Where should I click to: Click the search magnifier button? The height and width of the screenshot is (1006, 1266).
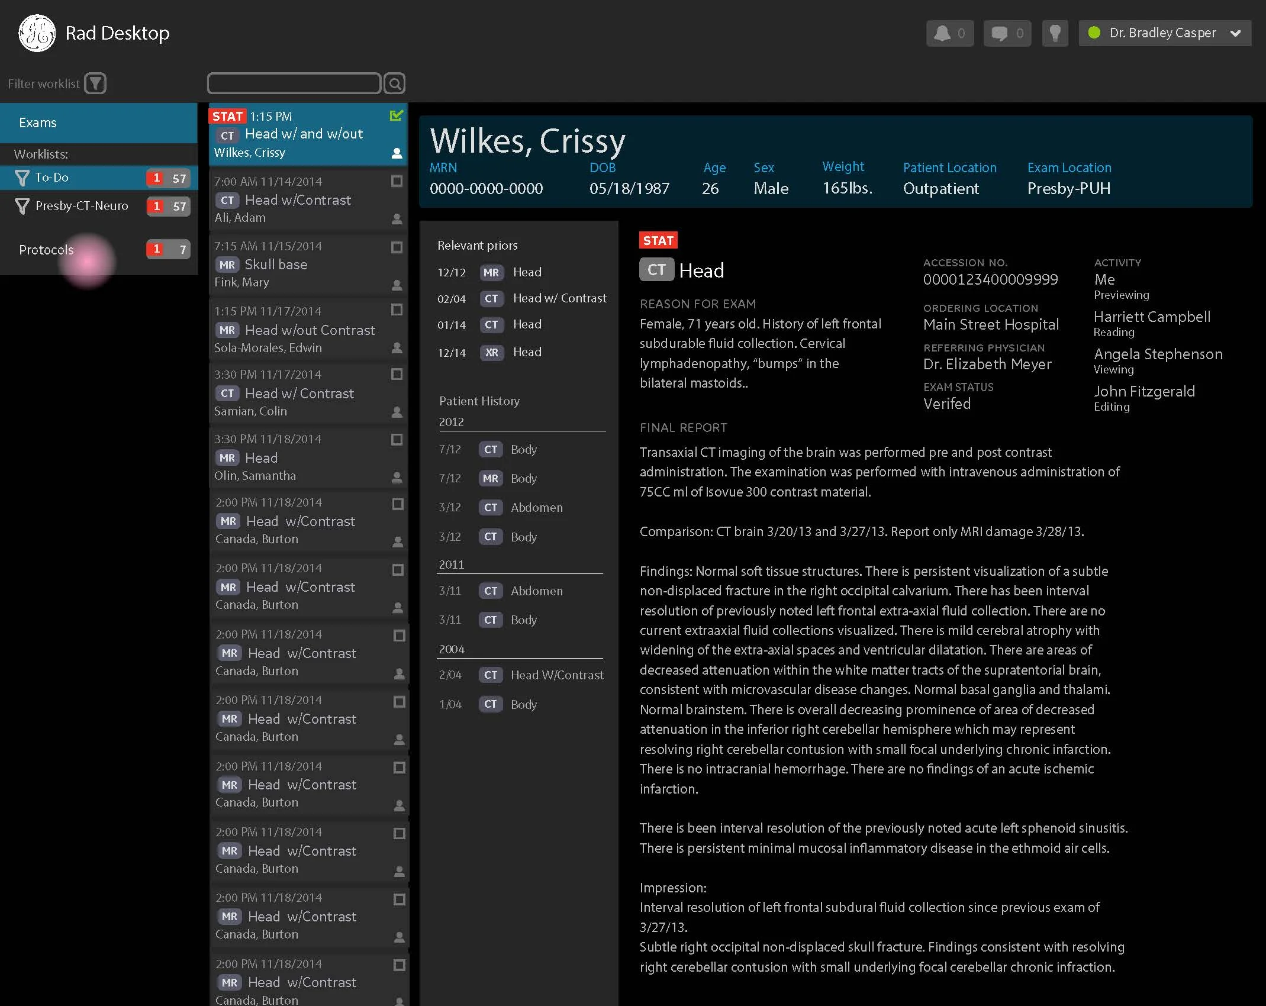395,83
